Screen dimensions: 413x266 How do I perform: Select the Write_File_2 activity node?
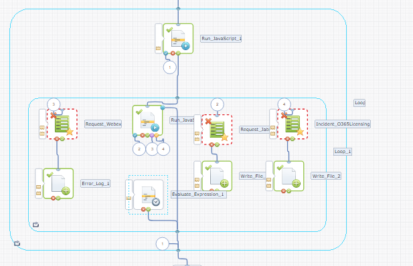pos(289,176)
